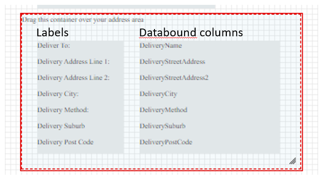Click the DeliveryCity databound field
Image resolution: width=325 pixels, height=182 pixels.
point(158,94)
